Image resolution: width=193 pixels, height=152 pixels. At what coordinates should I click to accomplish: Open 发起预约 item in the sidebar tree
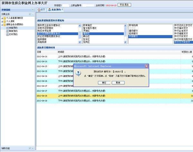(11, 27)
